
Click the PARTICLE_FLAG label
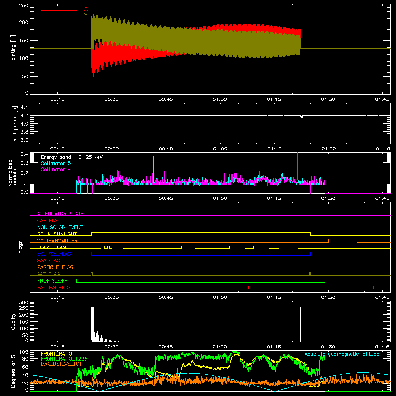coord(55,267)
